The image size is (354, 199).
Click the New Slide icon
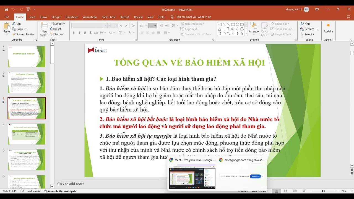(x=44, y=25)
